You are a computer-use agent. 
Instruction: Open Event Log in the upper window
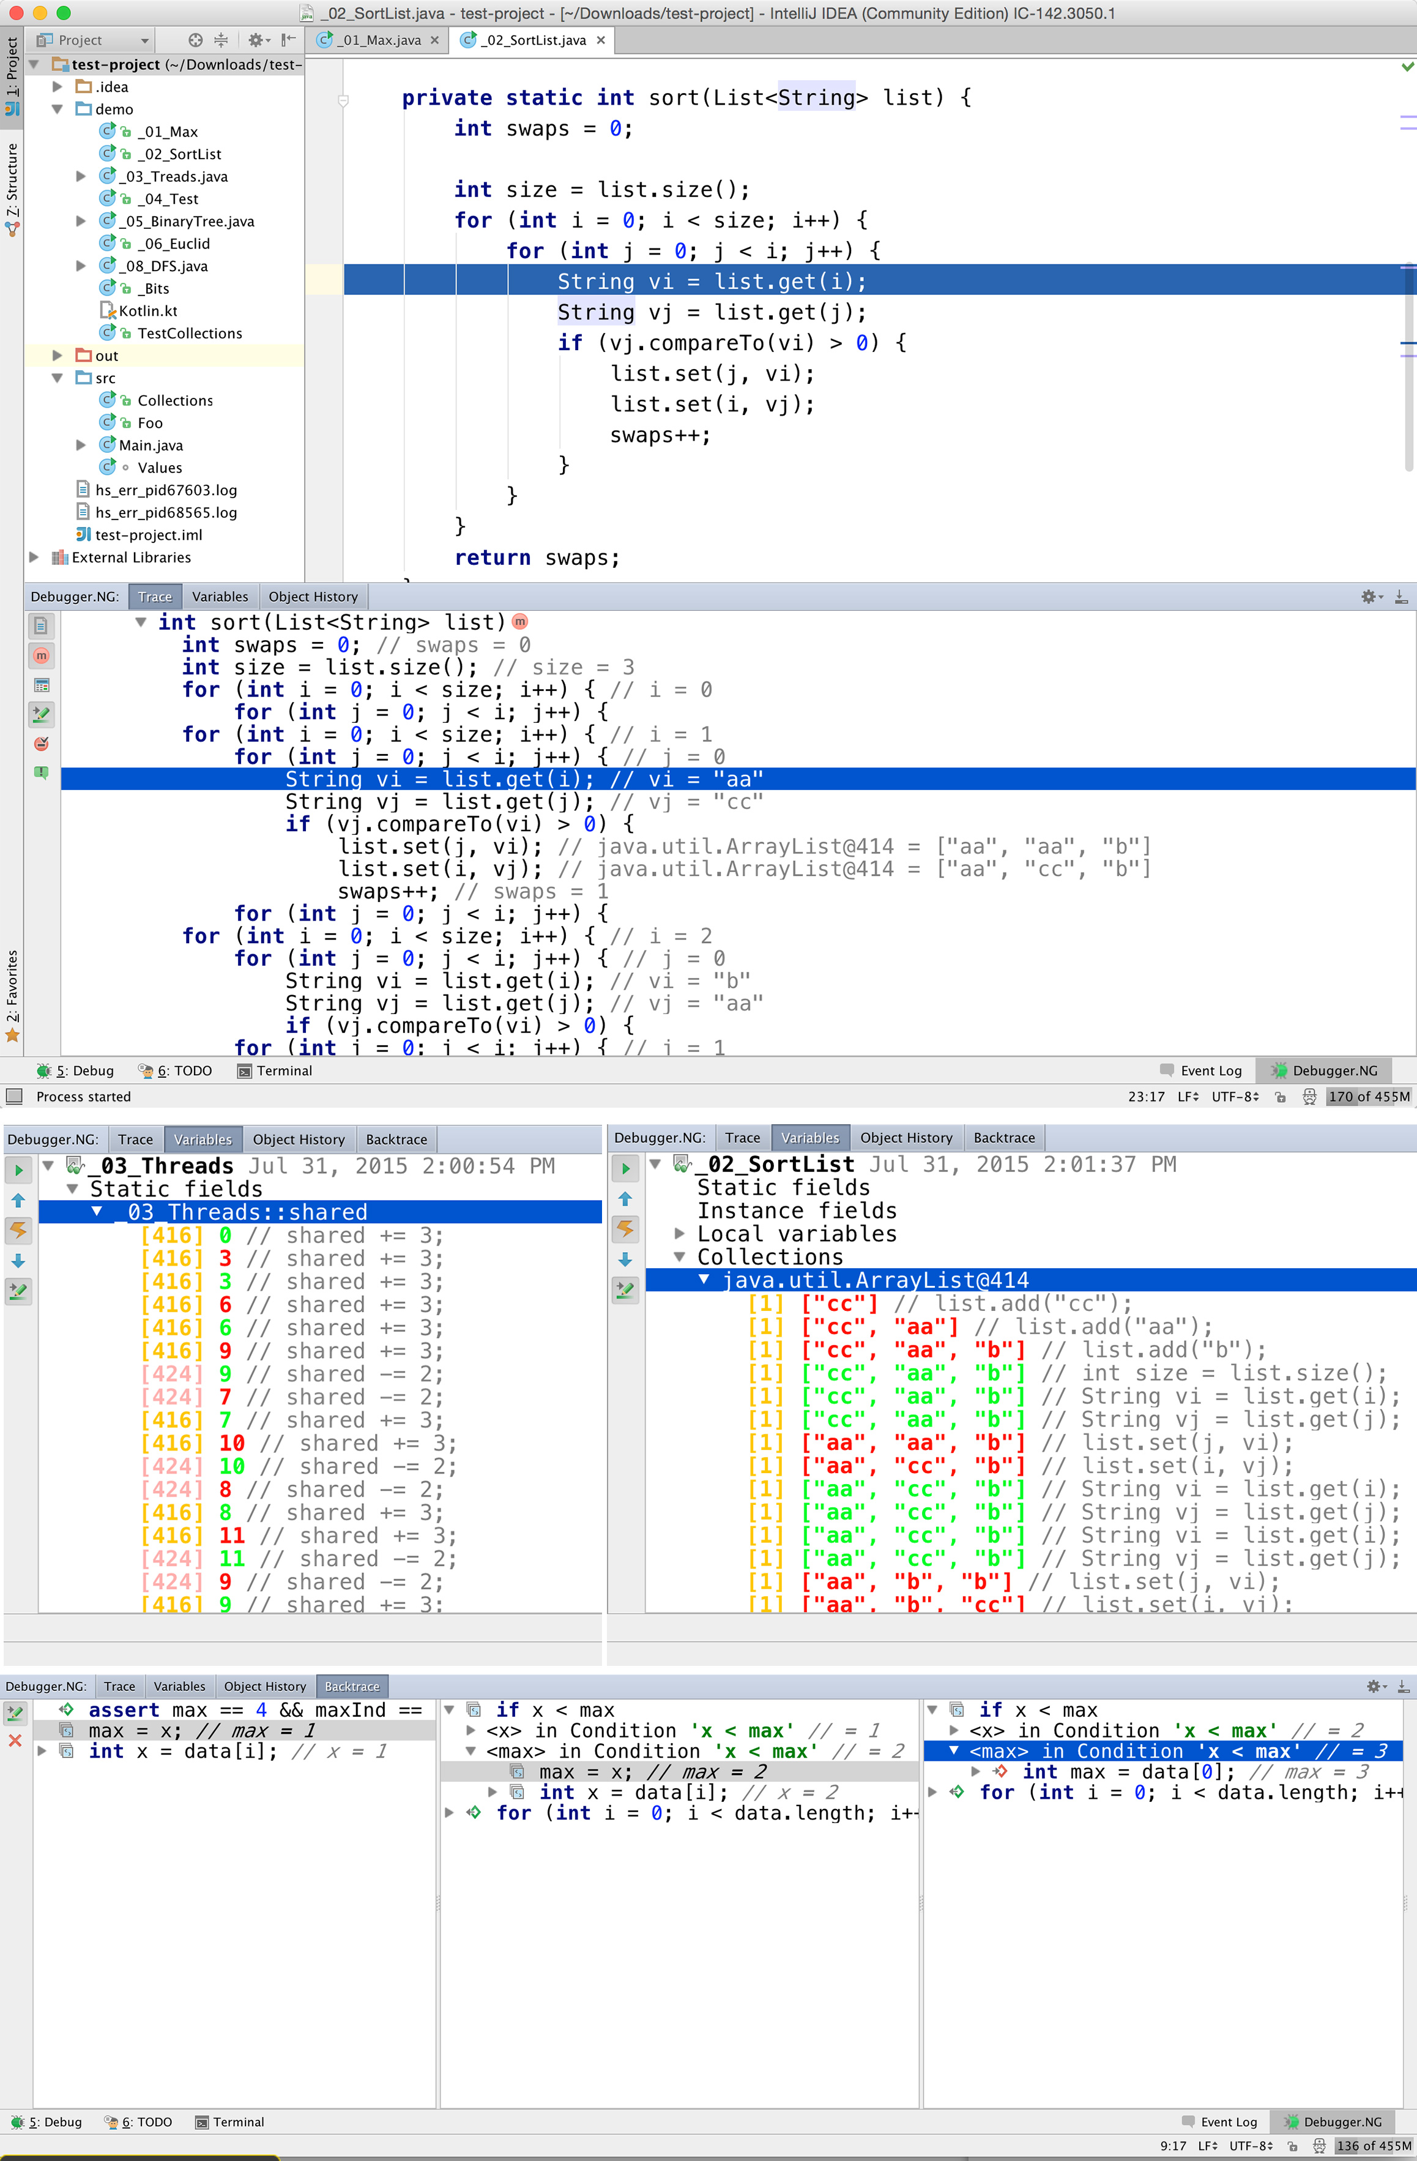[1201, 1070]
